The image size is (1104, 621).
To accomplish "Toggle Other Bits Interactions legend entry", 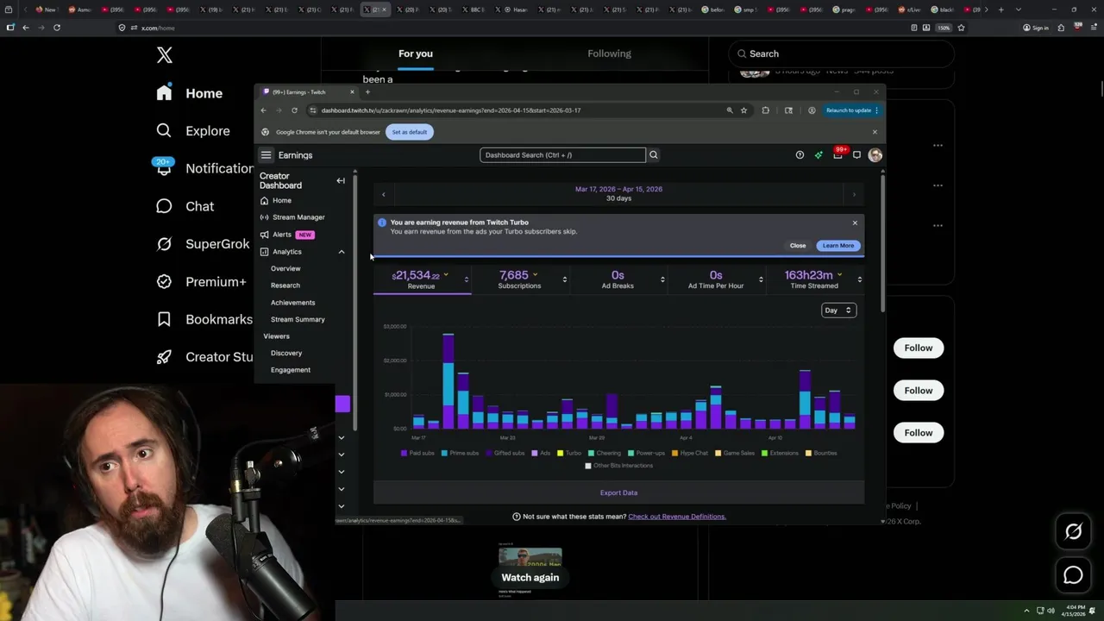I will pyautogui.click(x=619, y=466).
